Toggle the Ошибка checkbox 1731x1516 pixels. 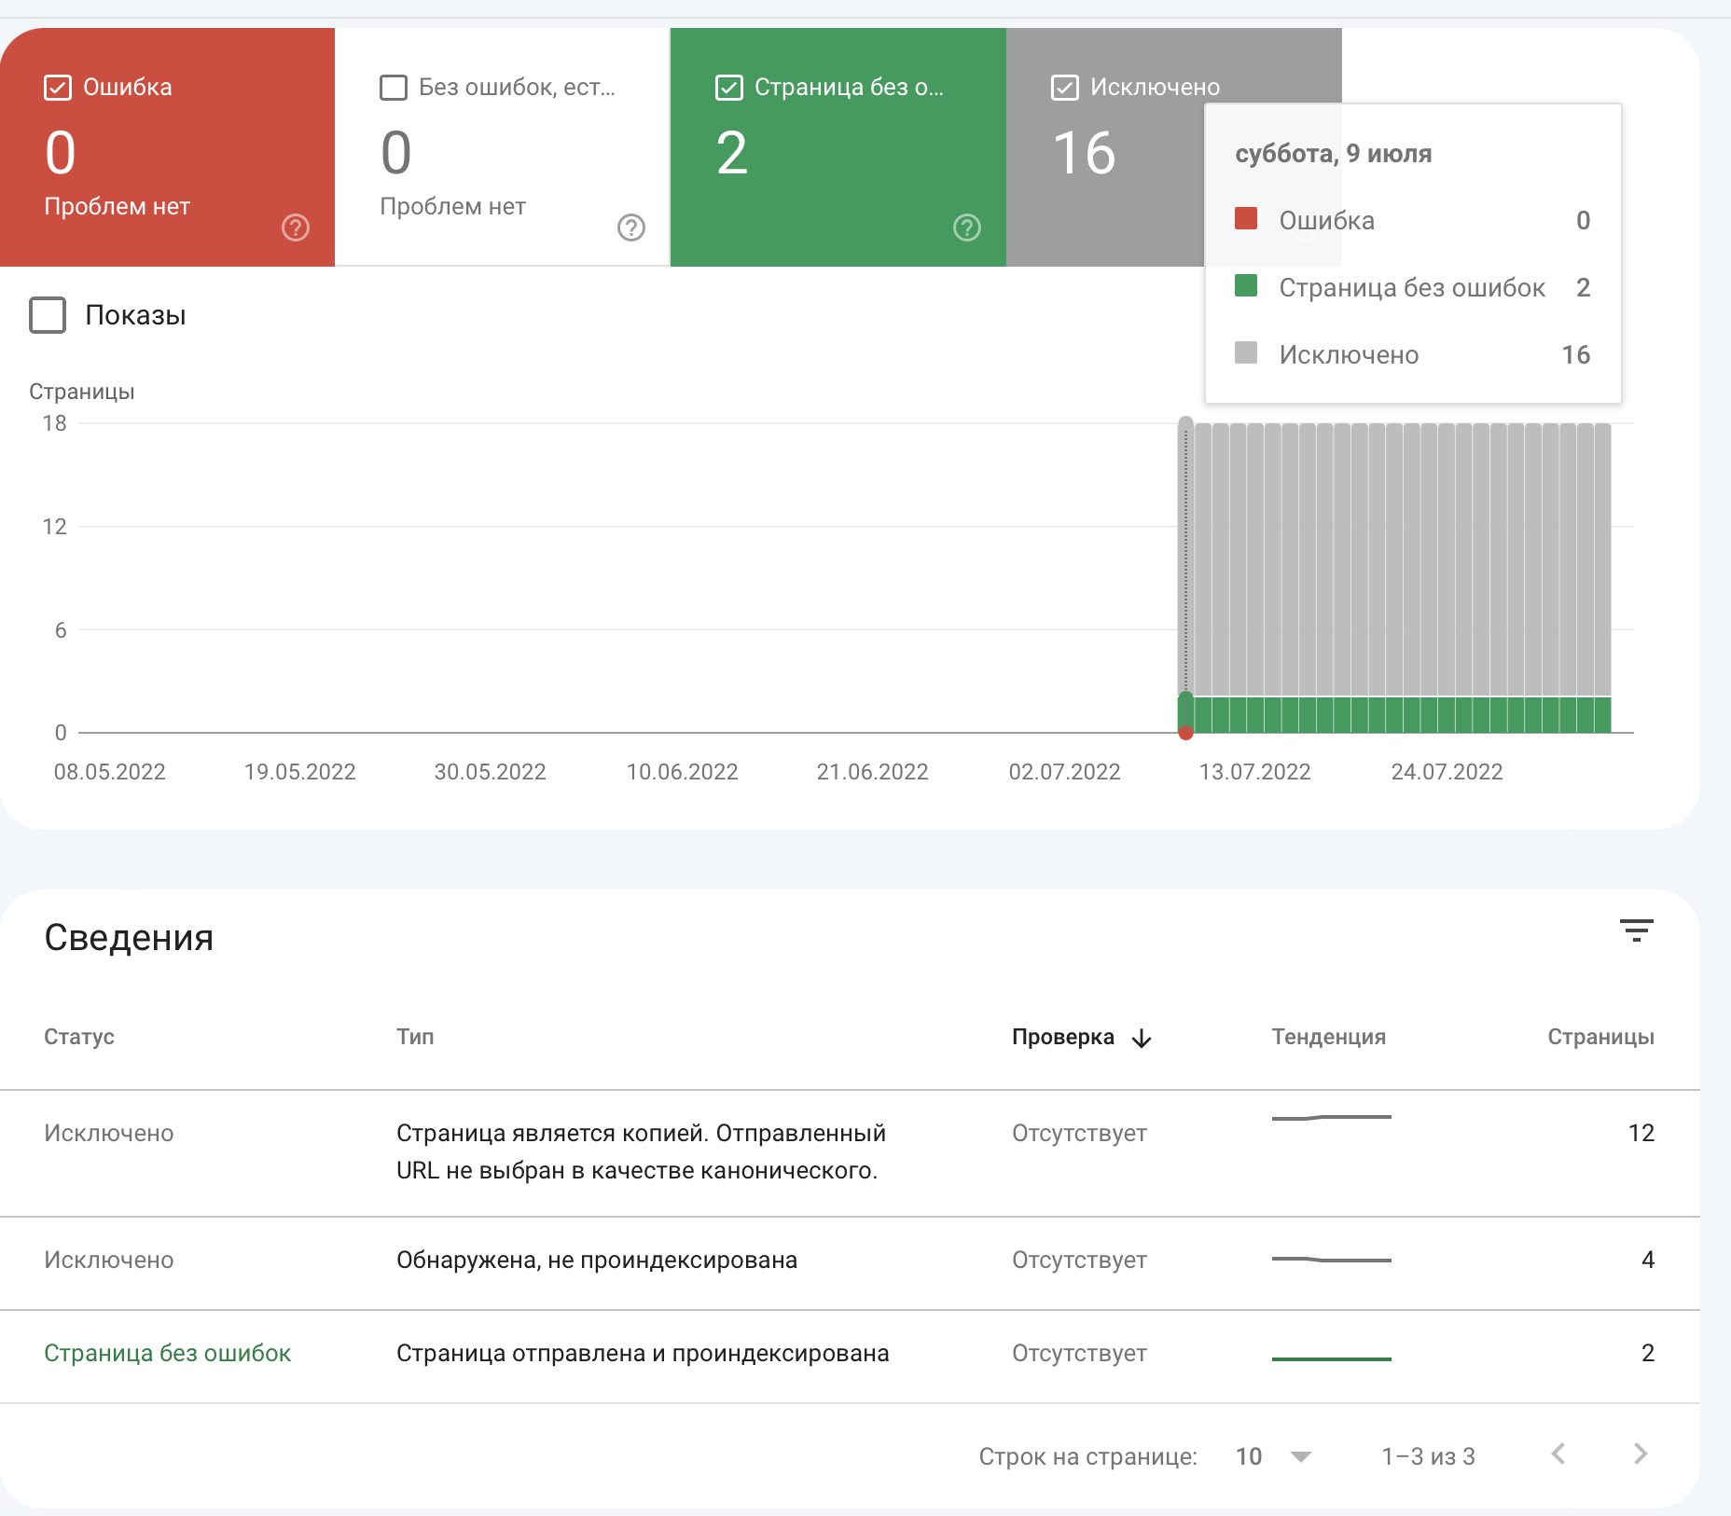tap(58, 88)
